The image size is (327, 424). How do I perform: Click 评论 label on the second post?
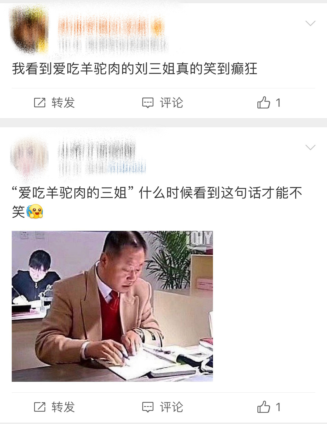(171, 407)
